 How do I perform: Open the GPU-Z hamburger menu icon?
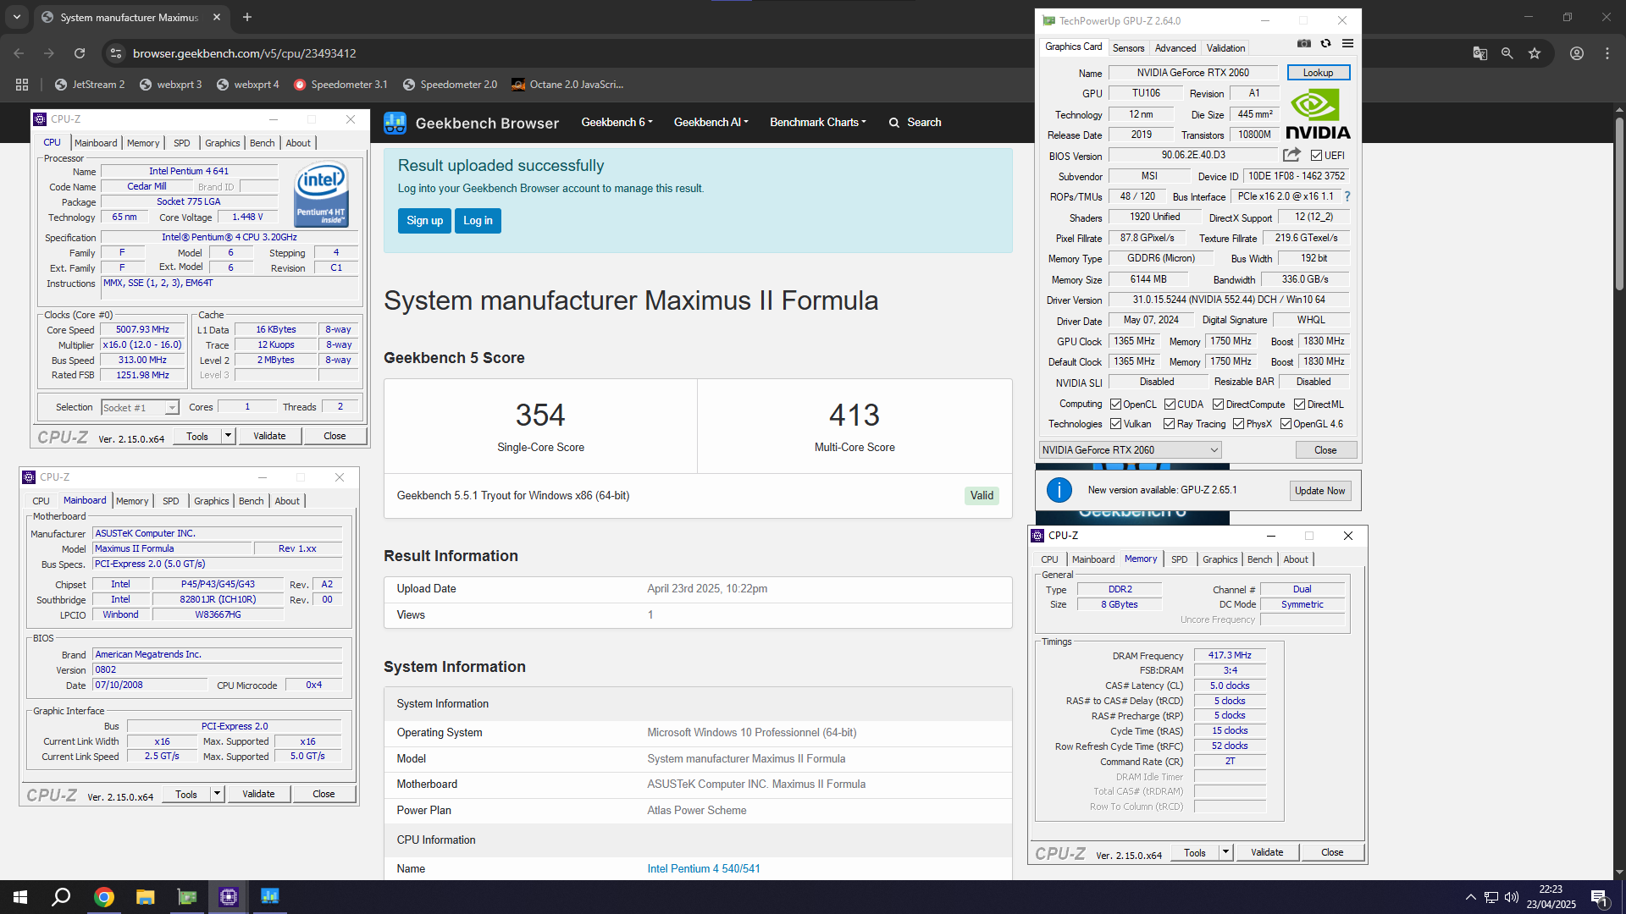tap(1347, 43)
